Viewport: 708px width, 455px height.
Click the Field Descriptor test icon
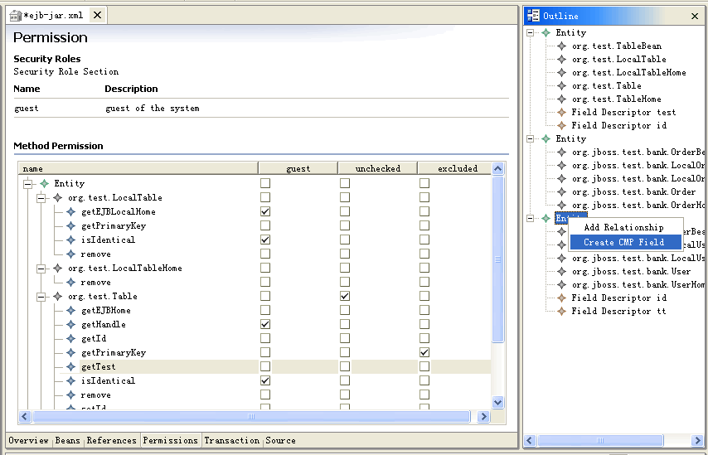tap(561, 112)
